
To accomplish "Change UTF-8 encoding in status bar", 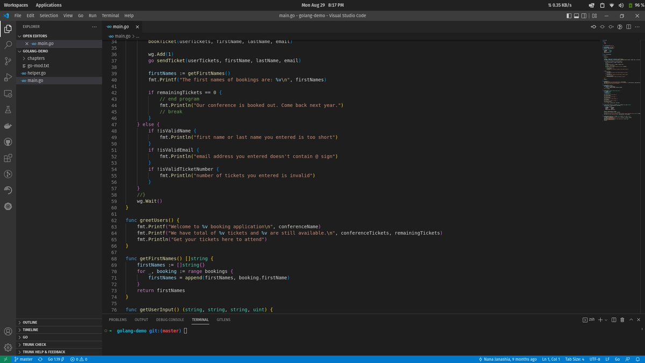I will (x=594, y=359).
